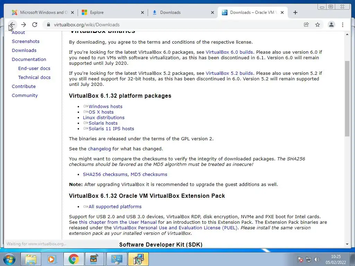
Task: Open the Screenshots sidebar link
Action: [26, 42]
